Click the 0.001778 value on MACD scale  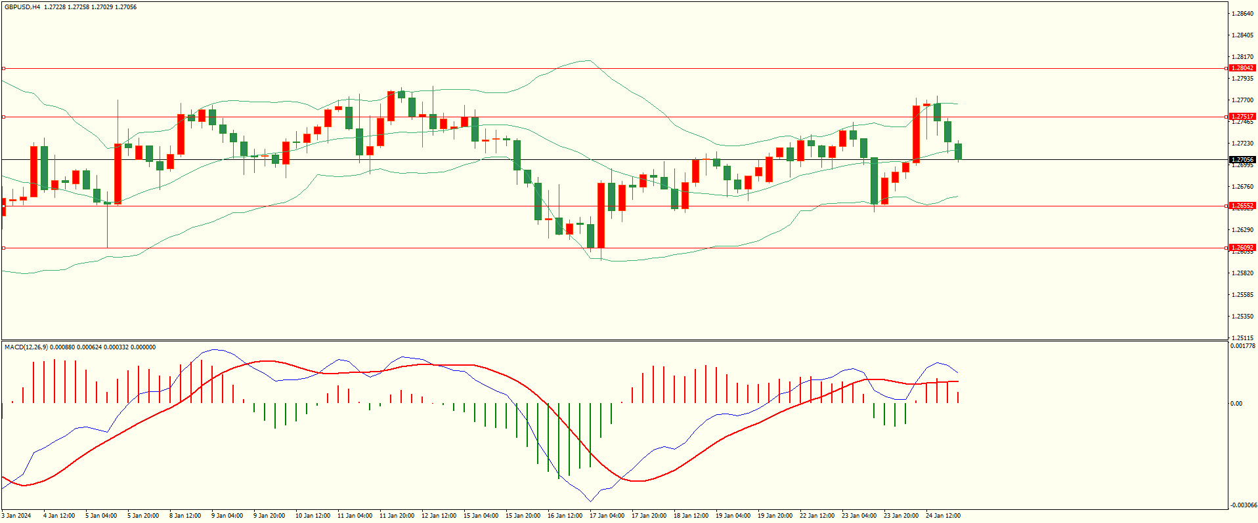[1242, 346]
